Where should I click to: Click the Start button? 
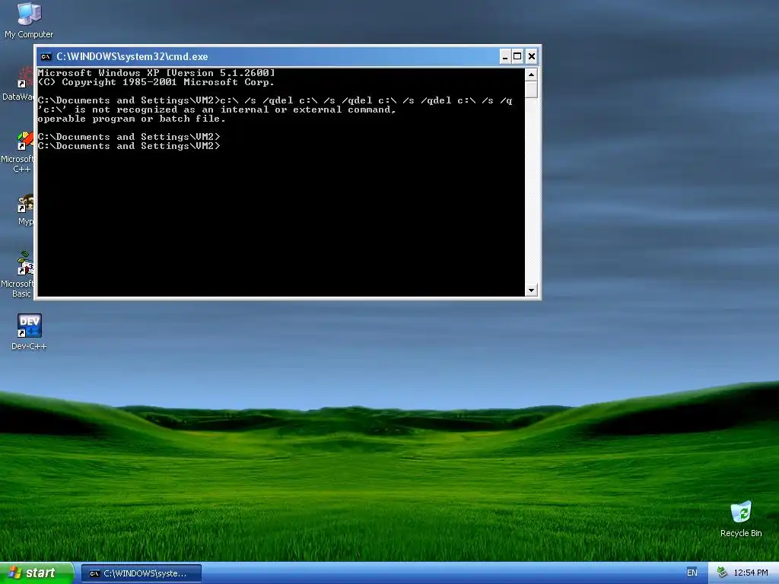click(37, 573)
